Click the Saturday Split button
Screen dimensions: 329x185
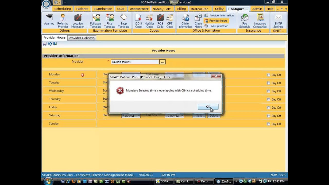point(199,116)
